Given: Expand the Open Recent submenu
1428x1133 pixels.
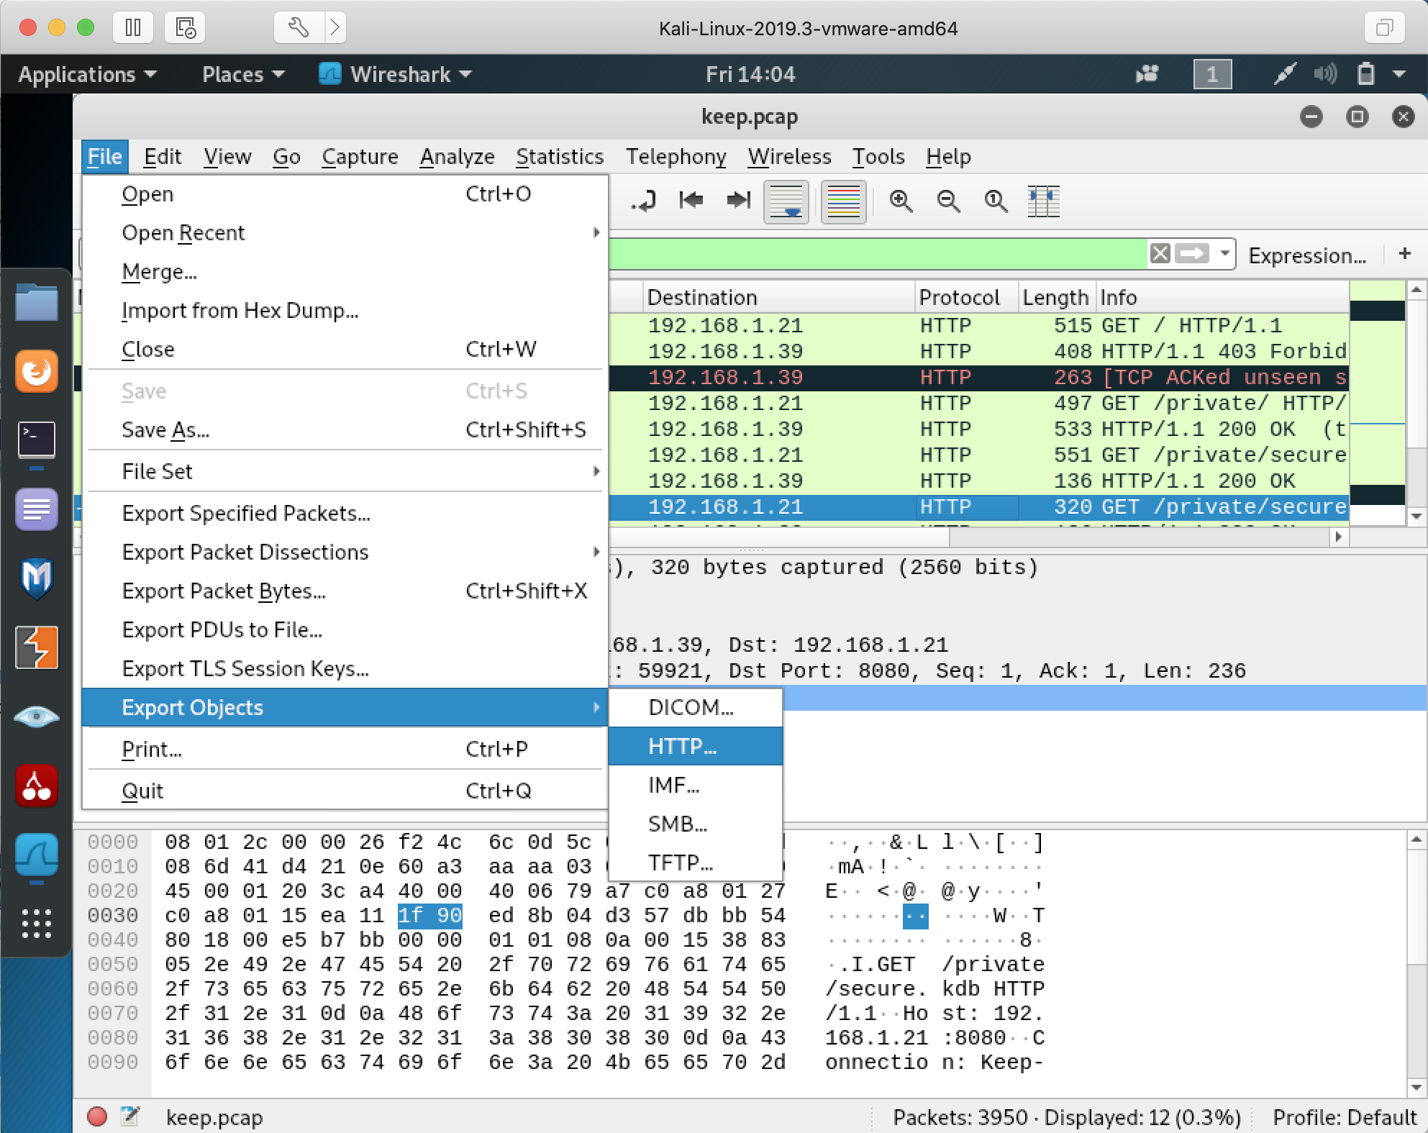Looking at the screenshot, I should tap(345, 232).
